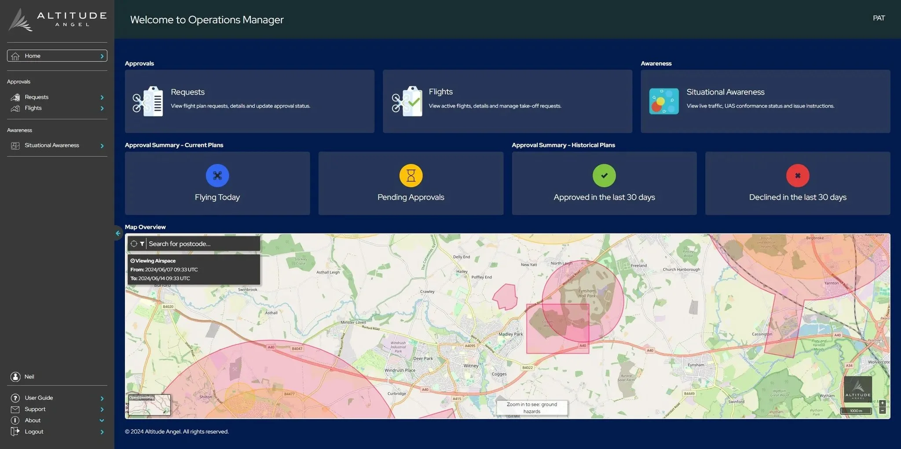Open Declined in the last 30 days tile
The height and width of the screenshot is (449, 901).
pyautogui.click(x=798, y=183)
